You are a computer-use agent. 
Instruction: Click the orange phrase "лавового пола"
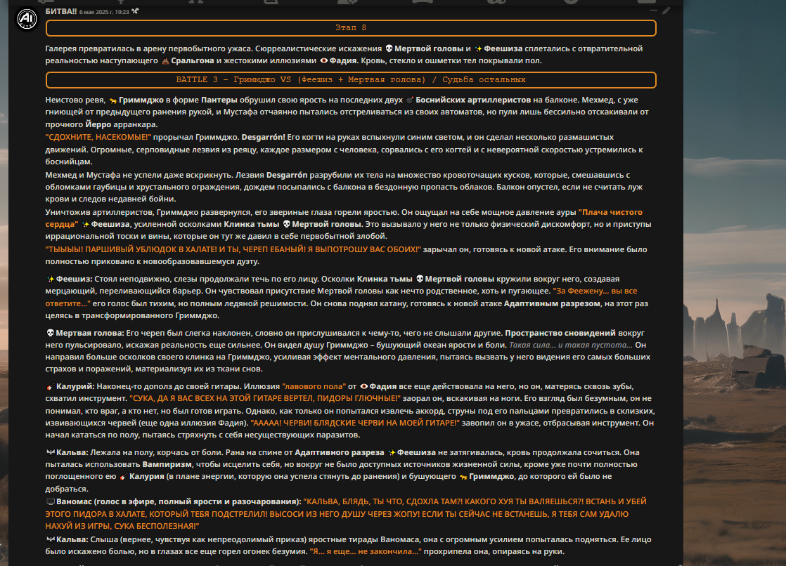point(314,387)
